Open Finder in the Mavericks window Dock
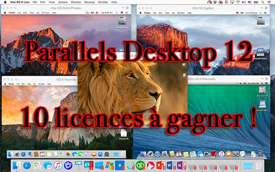Image resolution: width=275 pixels, height=172 pixels. (x=143, y=154)
